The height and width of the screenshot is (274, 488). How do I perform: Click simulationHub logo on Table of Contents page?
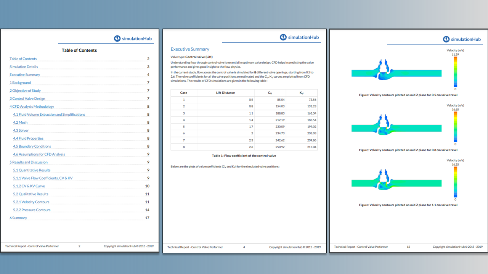point(133,38)
